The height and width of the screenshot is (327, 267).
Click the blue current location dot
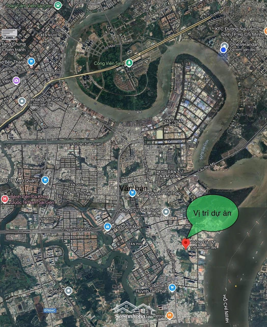tap(223, 50)
